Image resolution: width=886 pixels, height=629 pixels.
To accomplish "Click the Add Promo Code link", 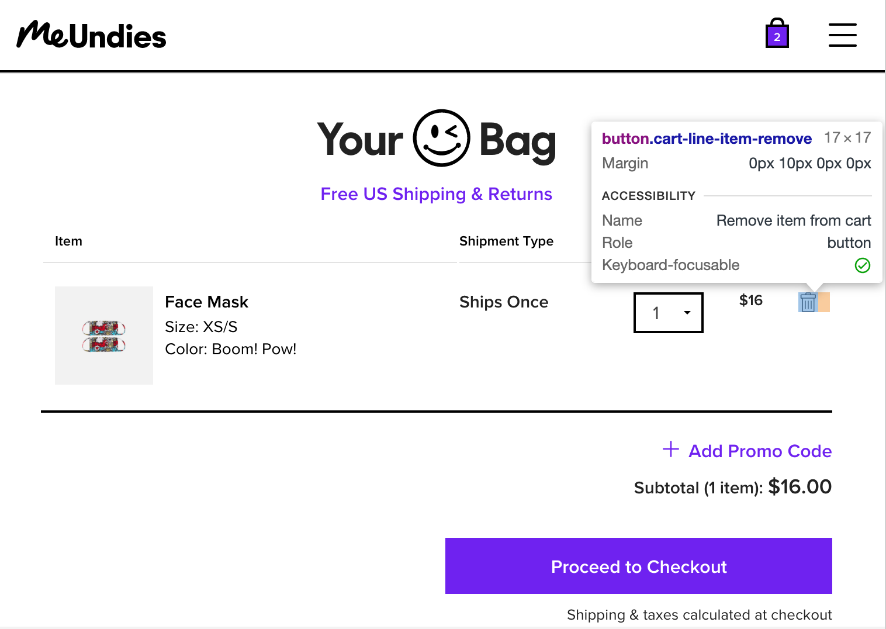I will (x=760, y=451).
